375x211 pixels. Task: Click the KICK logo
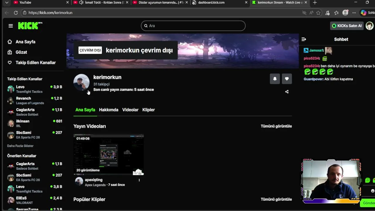30,25
